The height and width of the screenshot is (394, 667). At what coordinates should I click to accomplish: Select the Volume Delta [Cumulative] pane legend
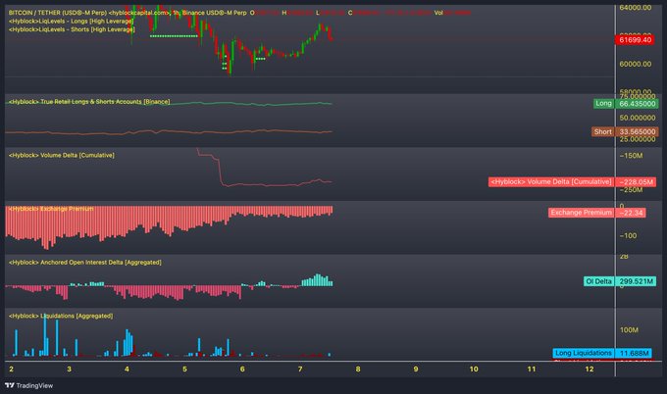61,155
